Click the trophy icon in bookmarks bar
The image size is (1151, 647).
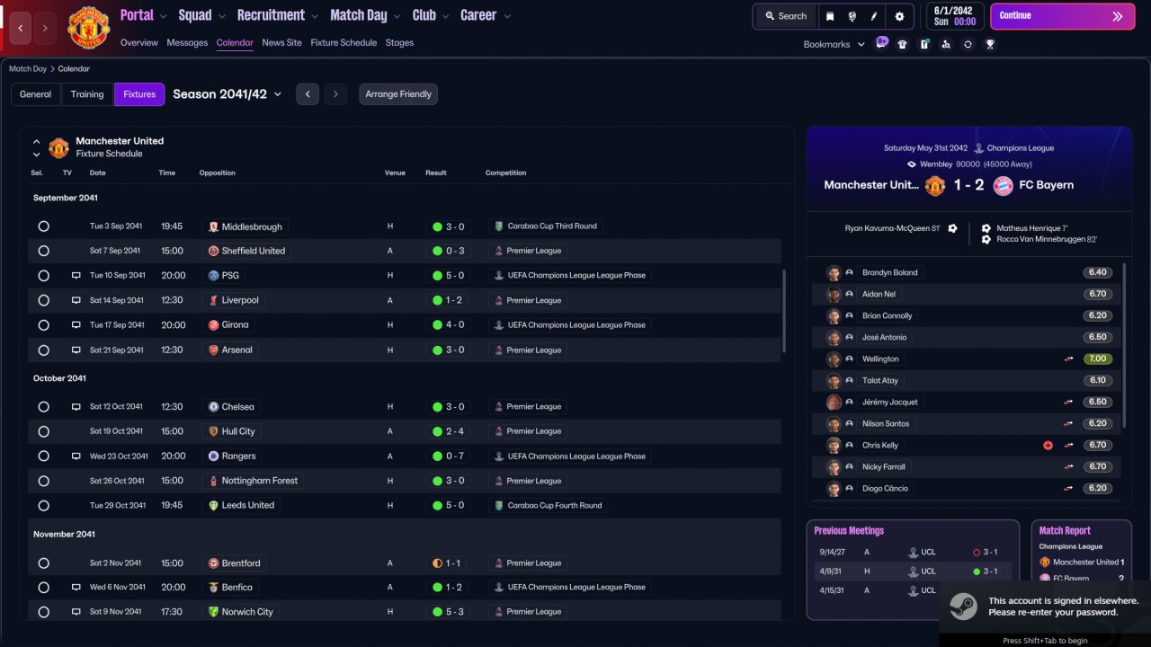point(990,44)
